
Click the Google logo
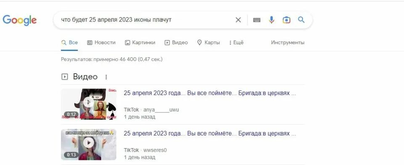20,20
